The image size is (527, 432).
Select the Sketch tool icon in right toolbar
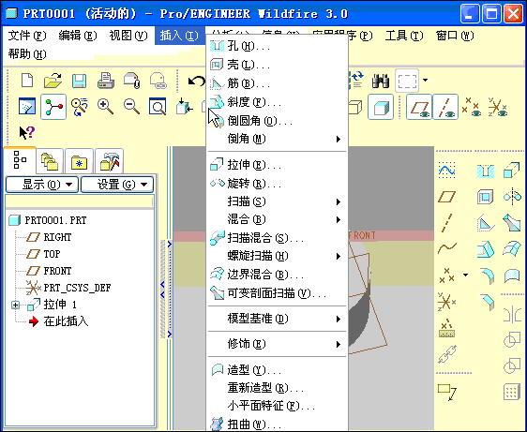click(447, 171)
